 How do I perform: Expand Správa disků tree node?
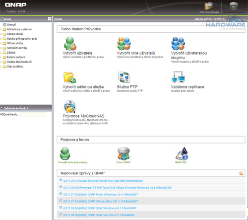pos(1,34)
